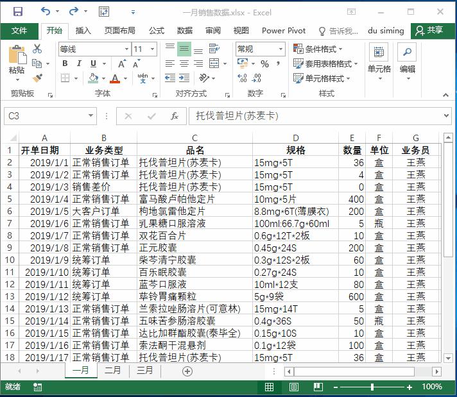457x397 pixels.
Task: Zoom in with the plus button
Action: pos(410,387)
